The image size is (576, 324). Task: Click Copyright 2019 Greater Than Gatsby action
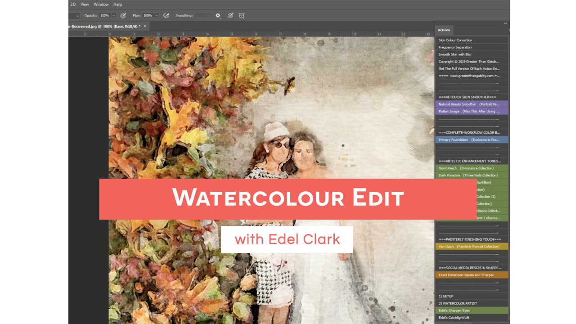coord(472,61)
